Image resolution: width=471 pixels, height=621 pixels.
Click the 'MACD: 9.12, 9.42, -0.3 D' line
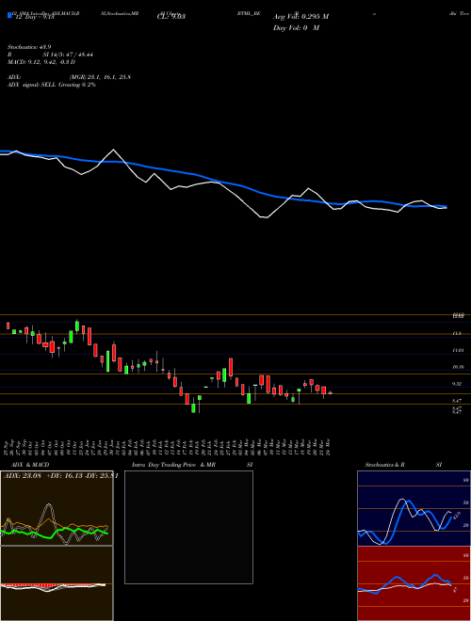pos(41,62)
